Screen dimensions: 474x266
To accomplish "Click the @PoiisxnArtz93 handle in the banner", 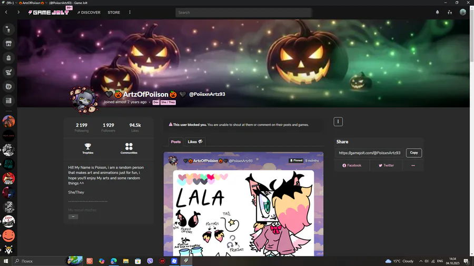I will pos(207,94).
